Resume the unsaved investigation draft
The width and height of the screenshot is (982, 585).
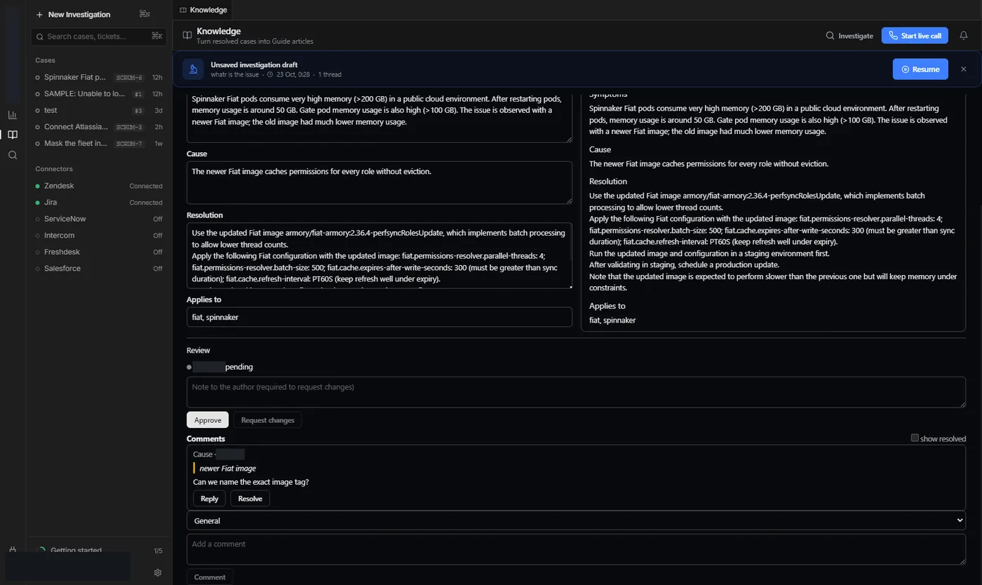pyautogui.click(x=920, y=69)
